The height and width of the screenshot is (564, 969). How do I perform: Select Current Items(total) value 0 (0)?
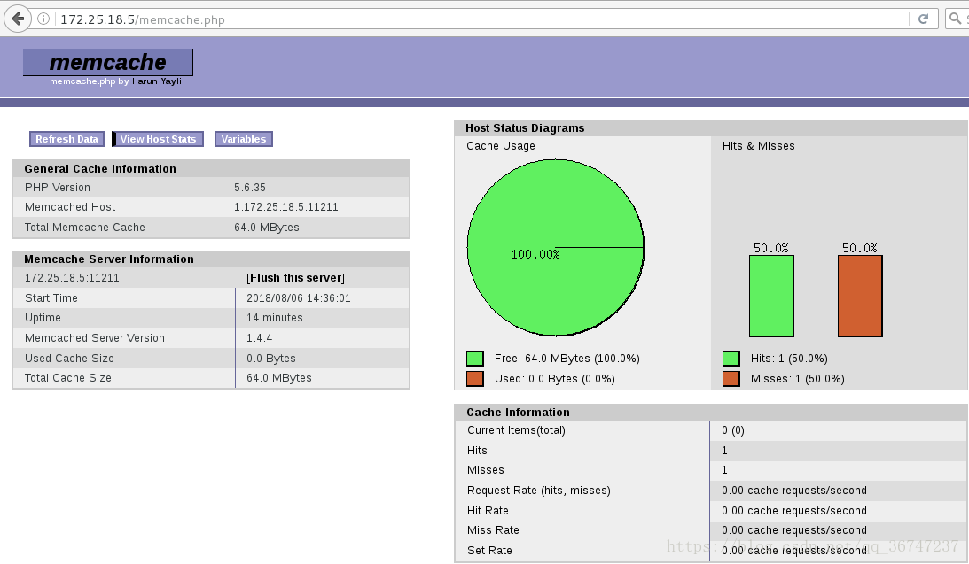(733, 430)
